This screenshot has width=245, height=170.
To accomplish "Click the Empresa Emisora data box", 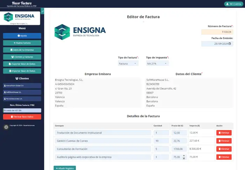I will (98, 93).
